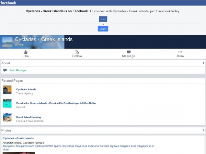206x154 pixels.
Task: Click the #santorini hashtag
Action: tap(93, 146)
